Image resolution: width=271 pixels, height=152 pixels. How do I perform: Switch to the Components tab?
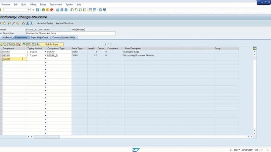[x=21, y=38]
